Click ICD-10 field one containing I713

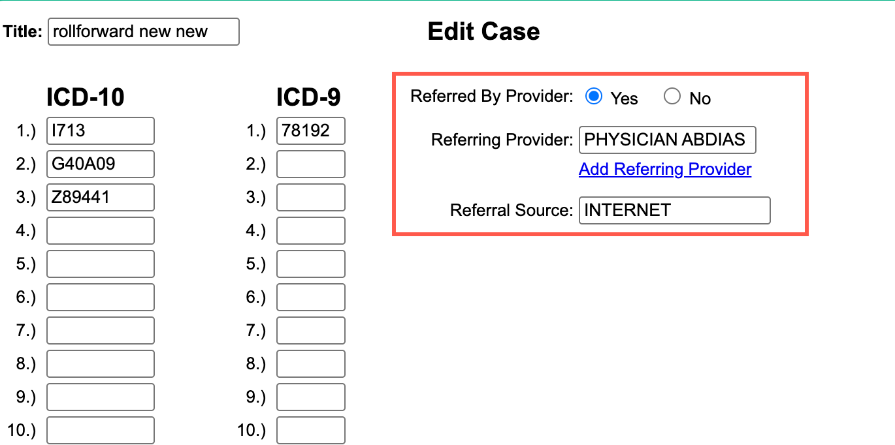tap(100, 130)
